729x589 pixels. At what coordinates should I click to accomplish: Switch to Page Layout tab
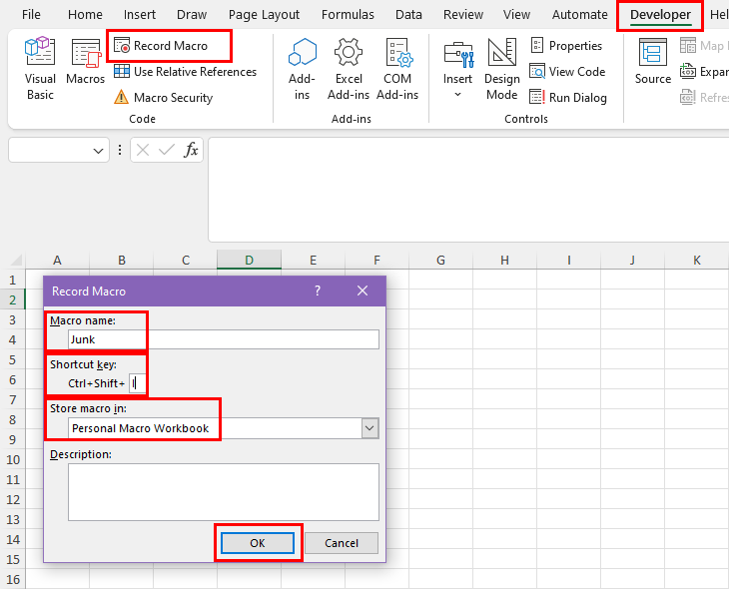tap(264, 14)
